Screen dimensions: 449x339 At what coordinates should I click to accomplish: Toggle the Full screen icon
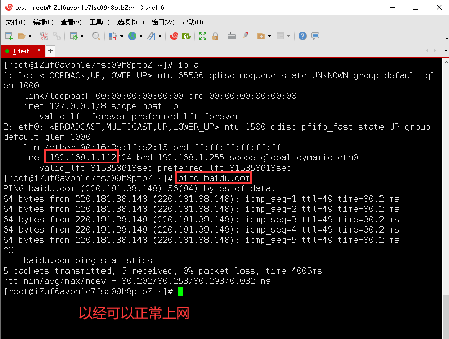203,36
